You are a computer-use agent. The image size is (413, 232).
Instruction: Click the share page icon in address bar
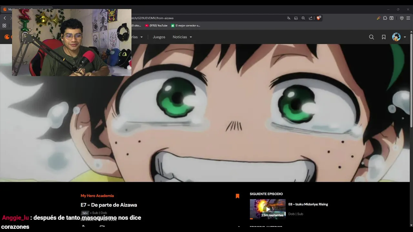pos(310,18)
